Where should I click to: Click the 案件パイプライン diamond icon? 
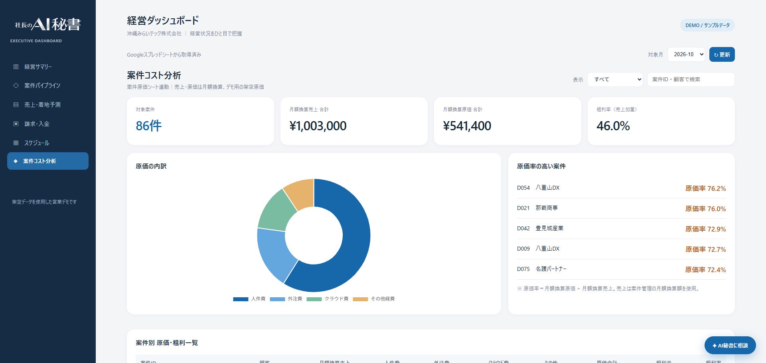point(16,85)
